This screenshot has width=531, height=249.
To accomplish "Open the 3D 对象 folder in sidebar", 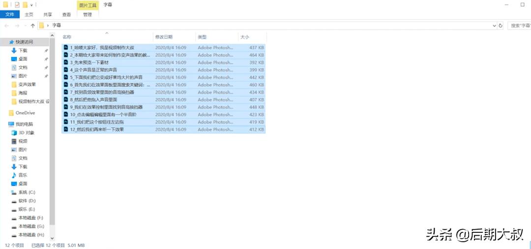I will [26, 133].
